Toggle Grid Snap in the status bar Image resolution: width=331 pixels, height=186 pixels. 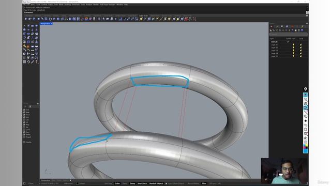pos(108,183)
